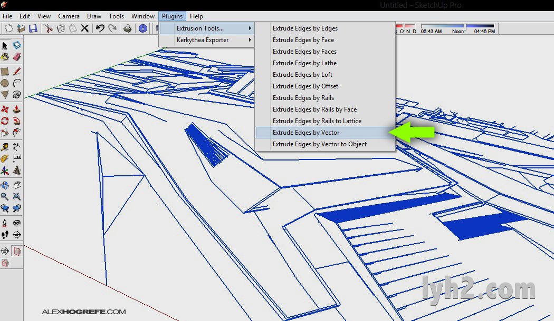This screenshot has height=321, width=554.
Task: Choose Extrude Edges by Rails to Lattice
Action: point(325,121)
